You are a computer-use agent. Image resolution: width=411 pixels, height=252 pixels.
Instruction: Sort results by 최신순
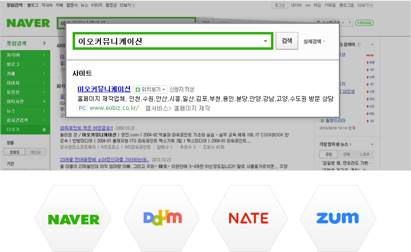coord(36,152)
